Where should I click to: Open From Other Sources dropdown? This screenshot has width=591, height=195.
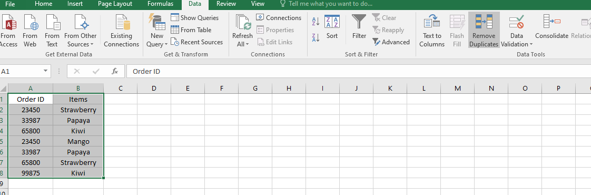pos(80,30)
